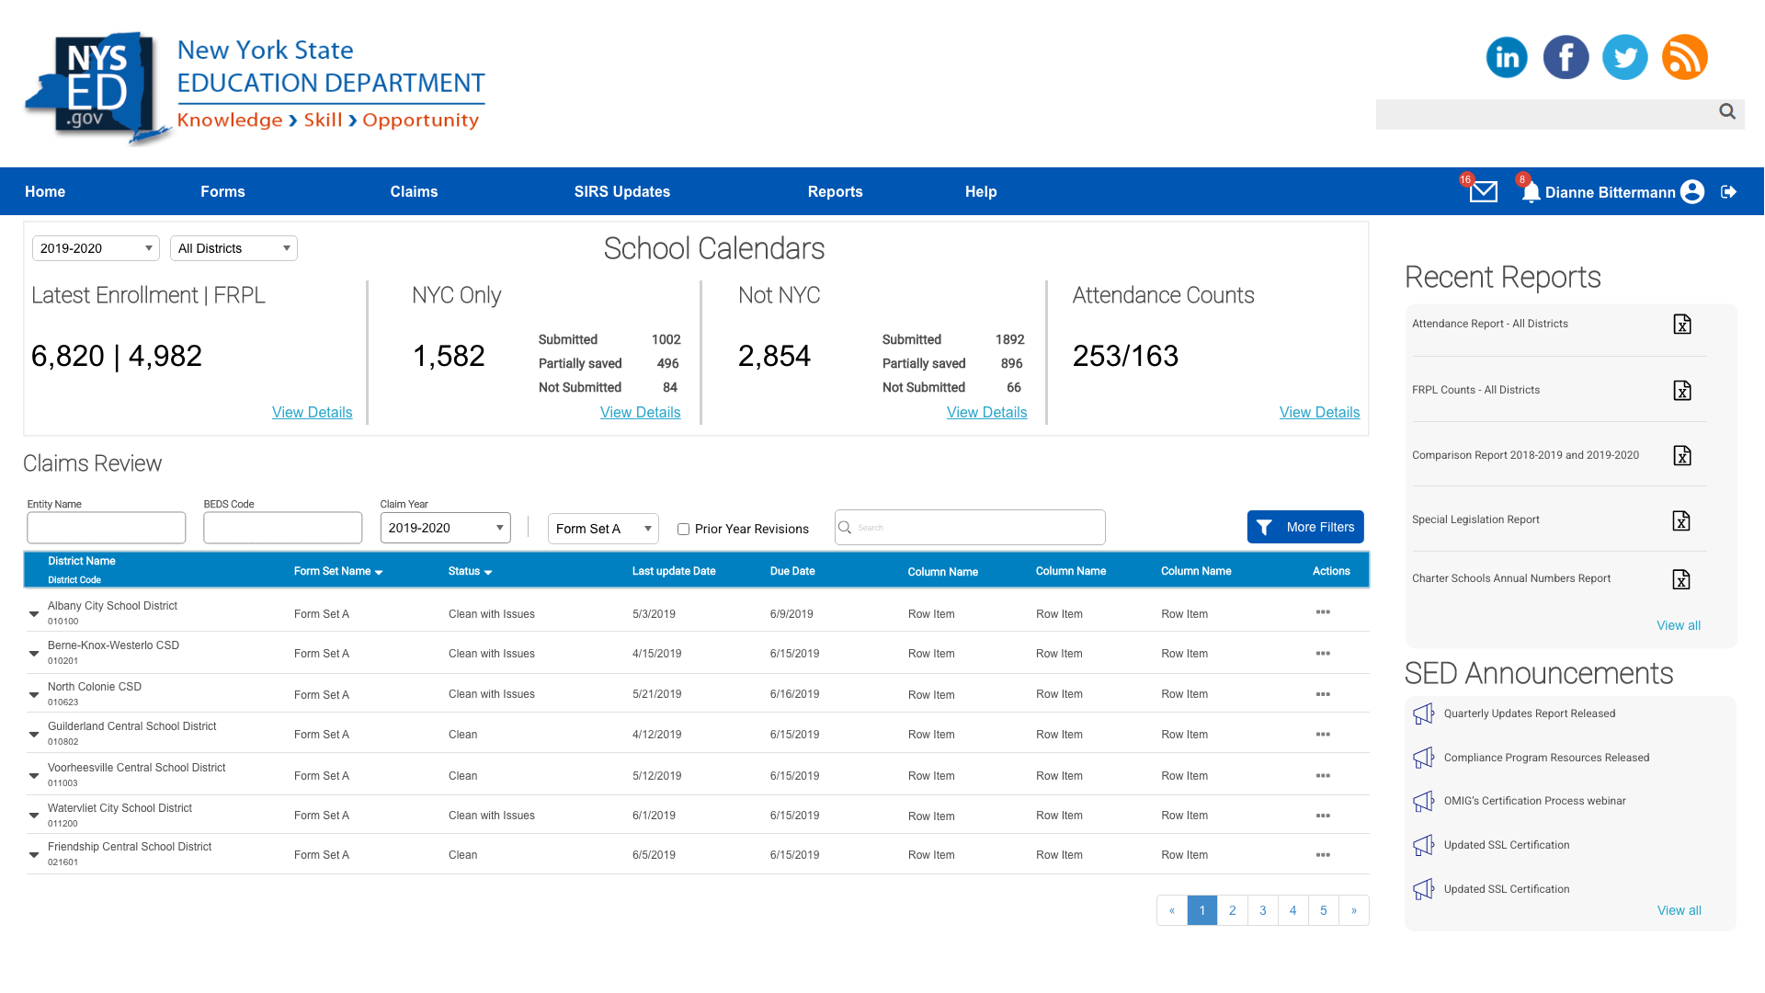
Task: Open the notifications bell icon
Action: click(x=1530, y=192)
